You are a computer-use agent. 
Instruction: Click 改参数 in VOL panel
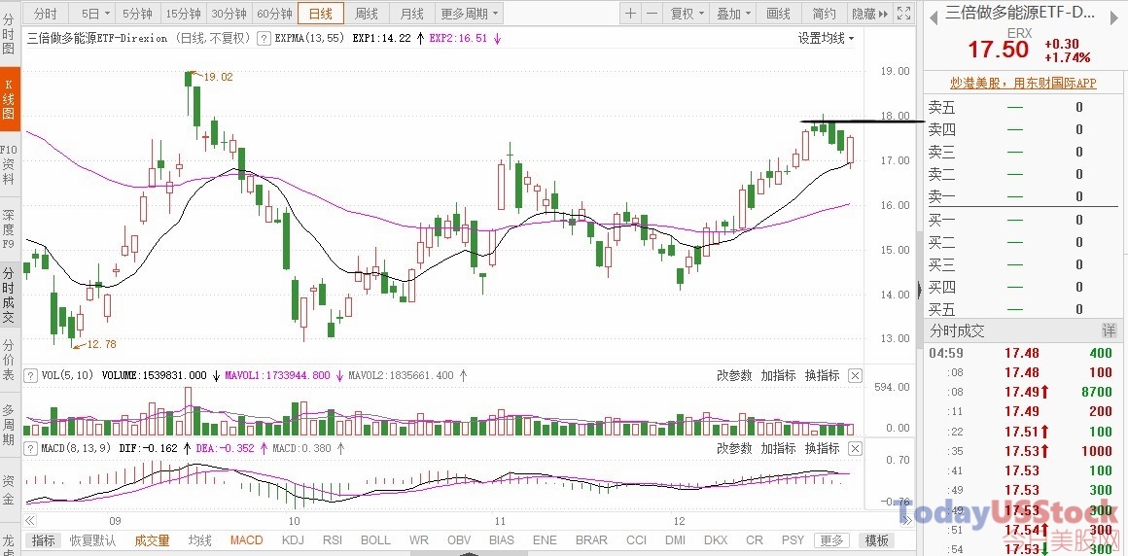coord(734,375)
